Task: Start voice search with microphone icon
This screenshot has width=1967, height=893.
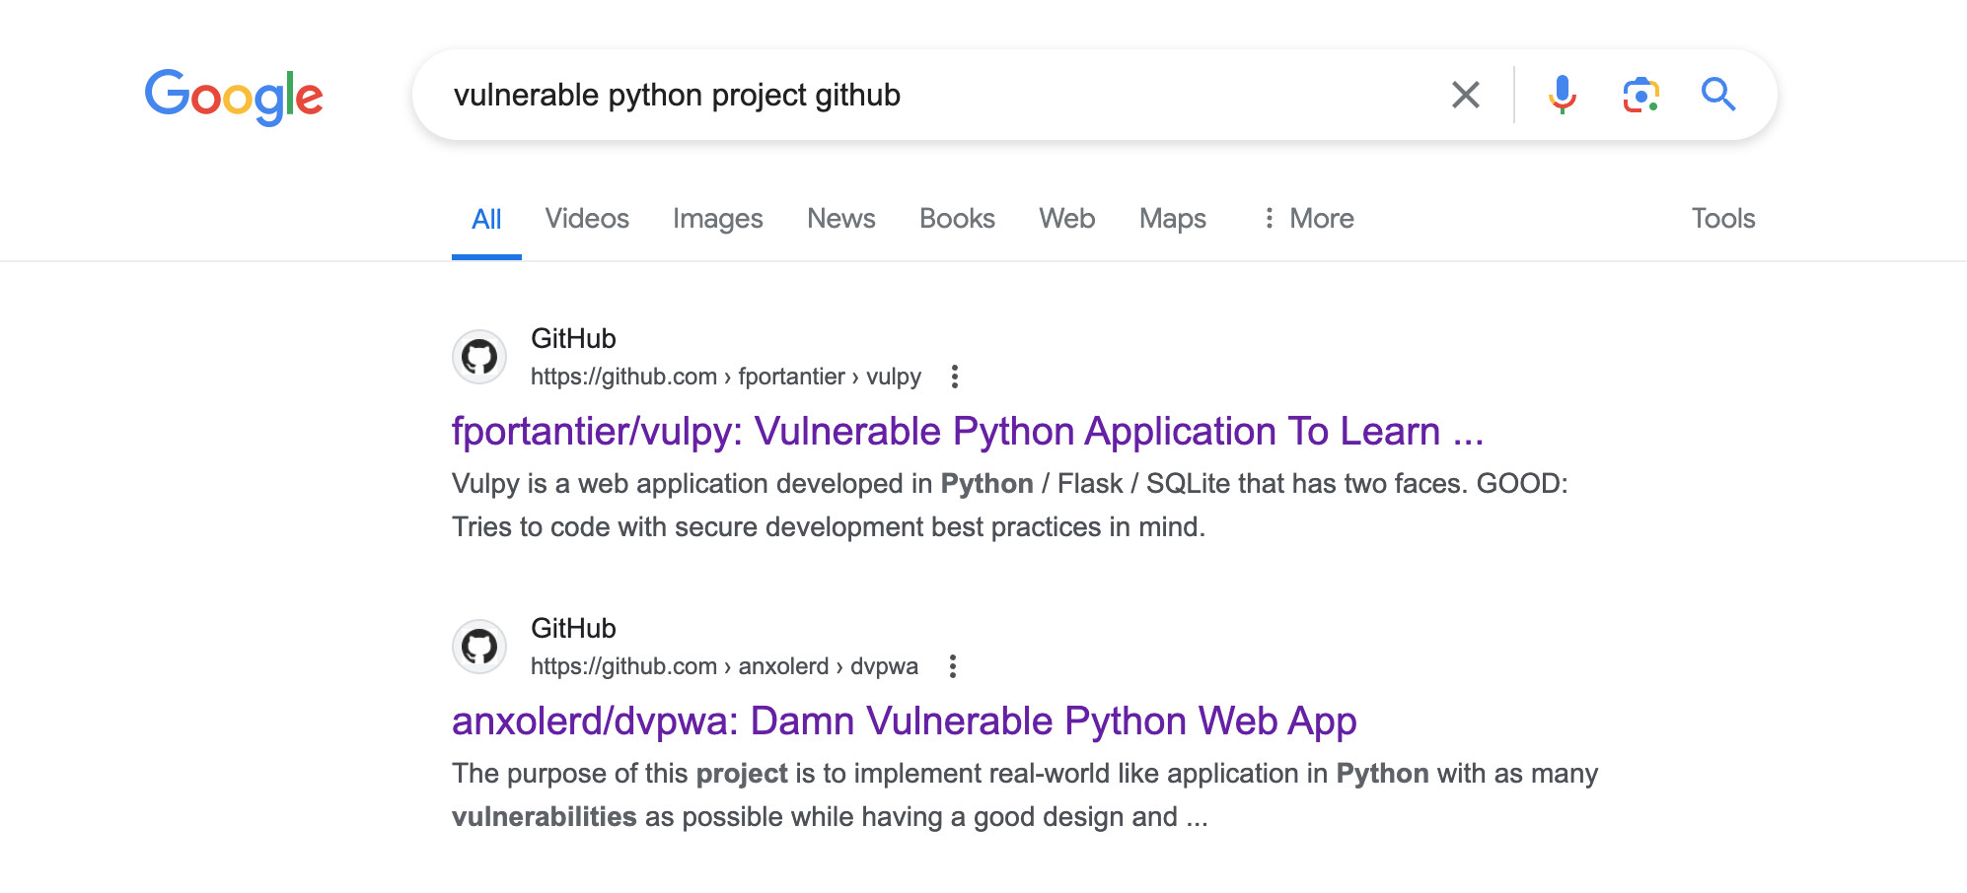Action: click(x=1562, y=95)
